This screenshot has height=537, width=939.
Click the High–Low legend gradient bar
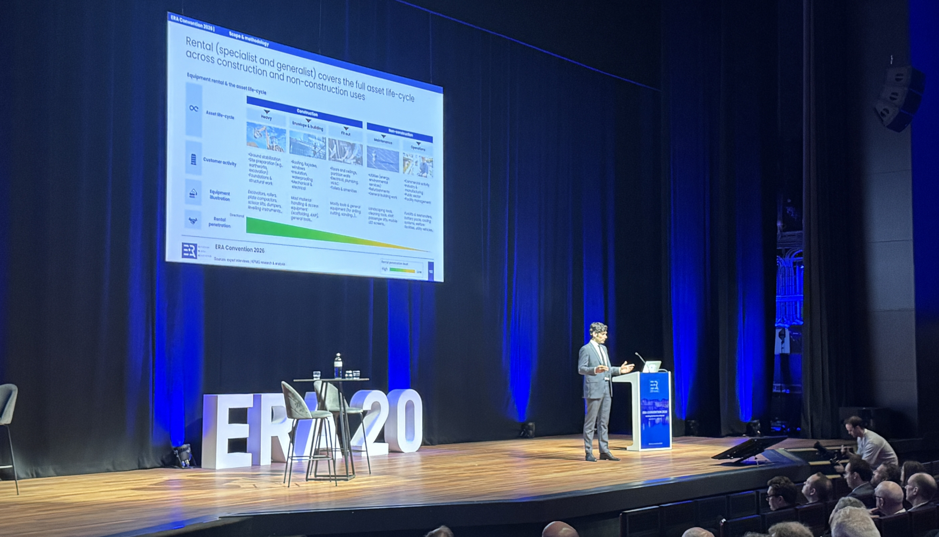click(401, 270)
